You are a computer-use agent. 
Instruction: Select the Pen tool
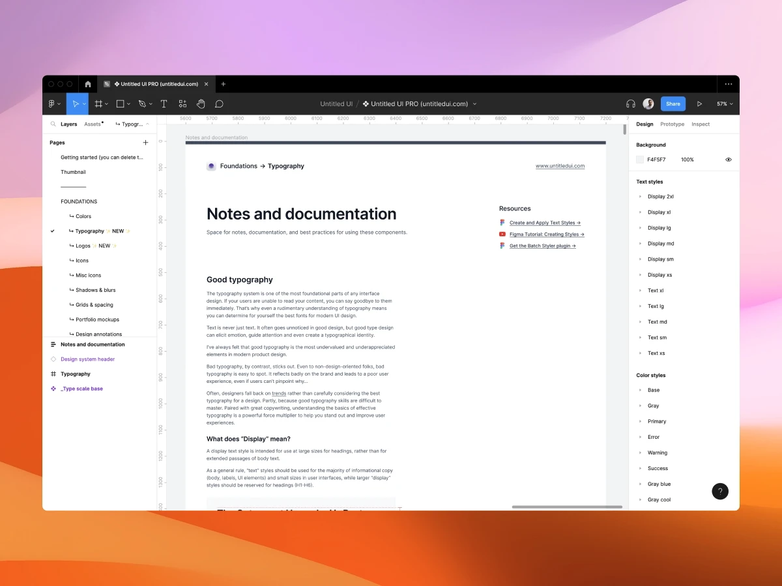pos(141,104)
